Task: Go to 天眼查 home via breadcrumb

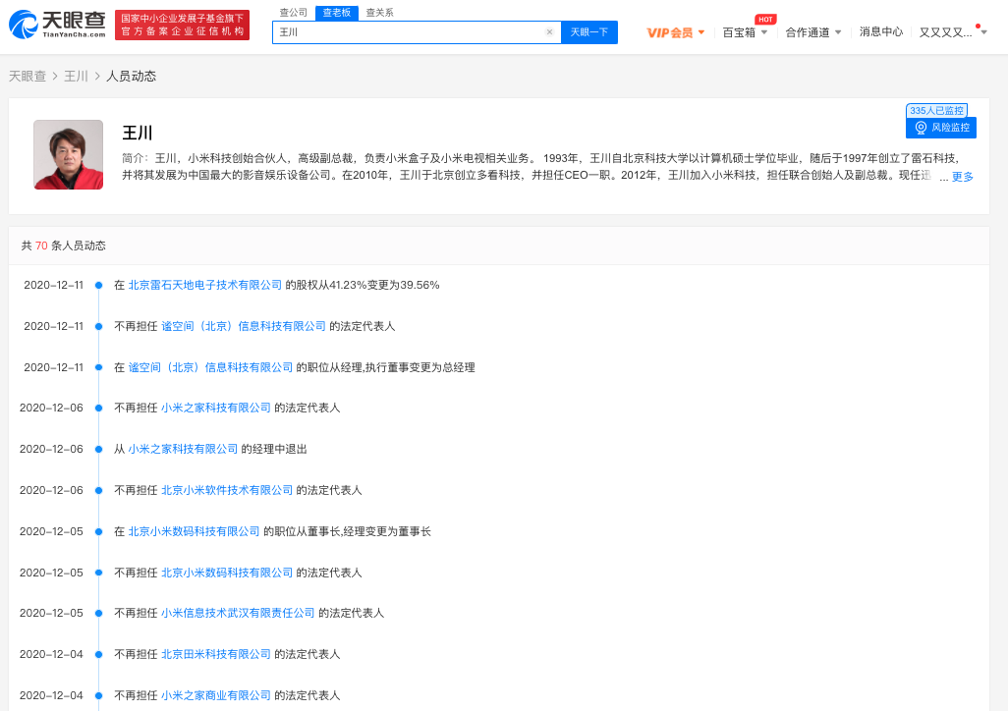Action: tap(28, 76)
